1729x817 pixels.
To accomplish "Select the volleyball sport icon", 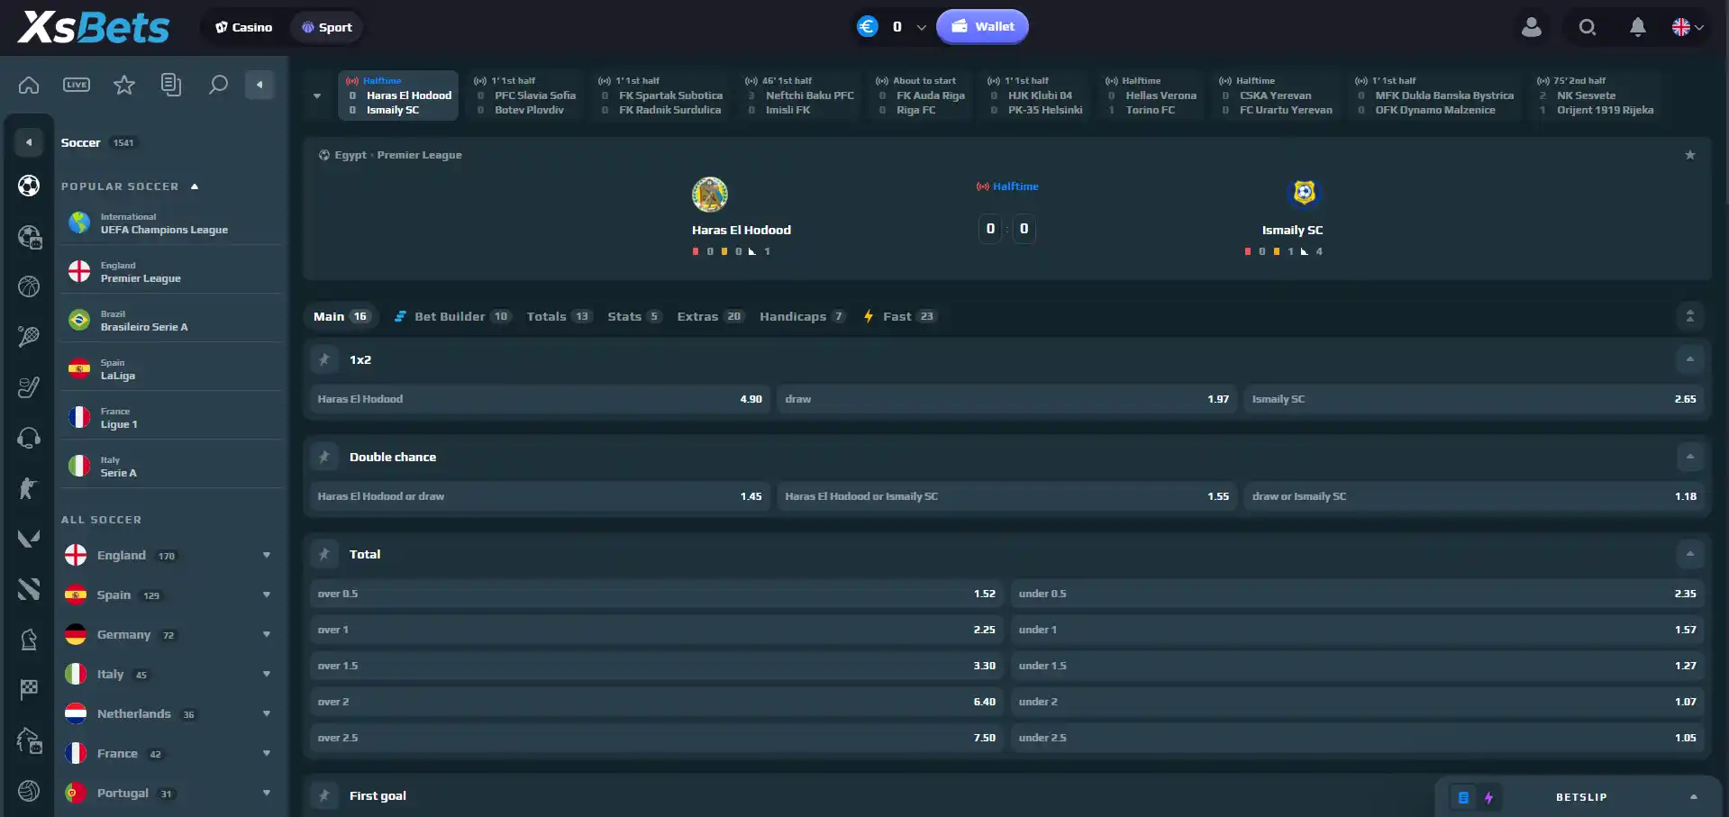I will [x=29, y=791].
